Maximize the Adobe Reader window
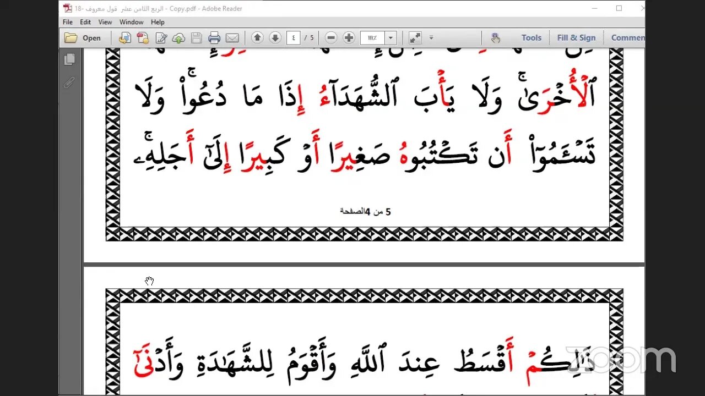This screenshot has height=396, width=705. [x=619, y=8]
